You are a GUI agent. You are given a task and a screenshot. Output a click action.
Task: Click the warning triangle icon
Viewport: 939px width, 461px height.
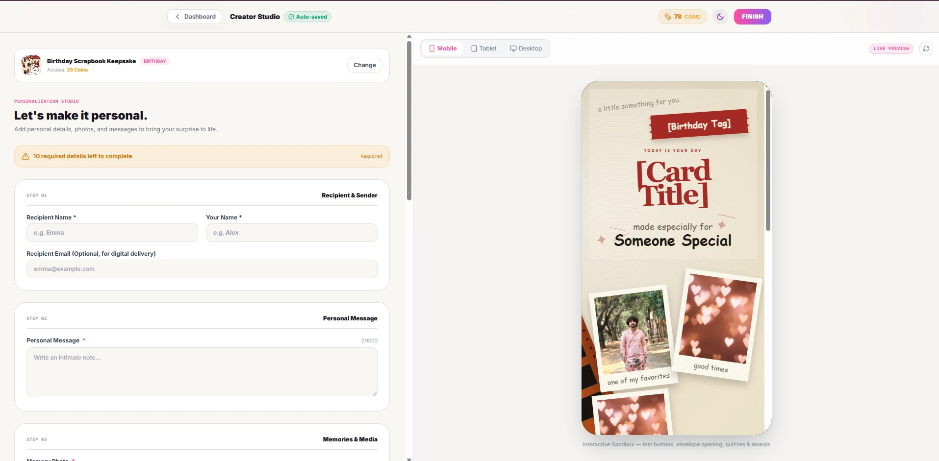coord(25,156)
